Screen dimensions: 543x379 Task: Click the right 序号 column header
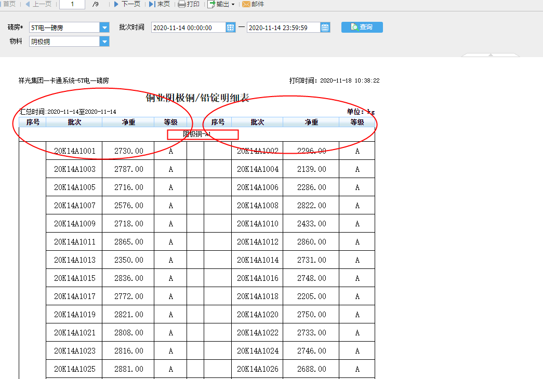coord(218,122)
